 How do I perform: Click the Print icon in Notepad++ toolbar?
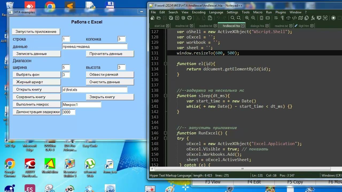[x=189, y=18]
